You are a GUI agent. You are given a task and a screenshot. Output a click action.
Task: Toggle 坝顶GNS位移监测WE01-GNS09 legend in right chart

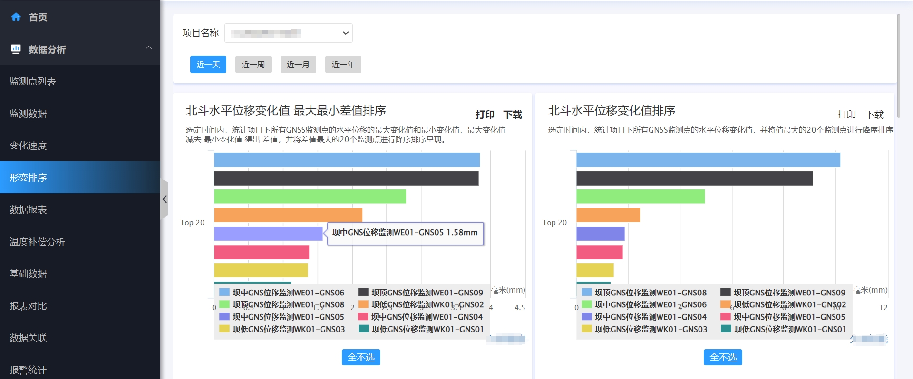(x=783, y=293)
